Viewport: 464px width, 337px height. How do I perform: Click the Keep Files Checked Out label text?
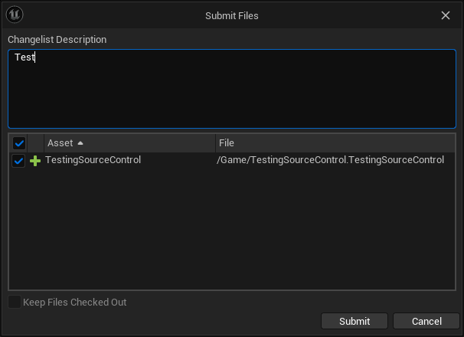point(75,303)
